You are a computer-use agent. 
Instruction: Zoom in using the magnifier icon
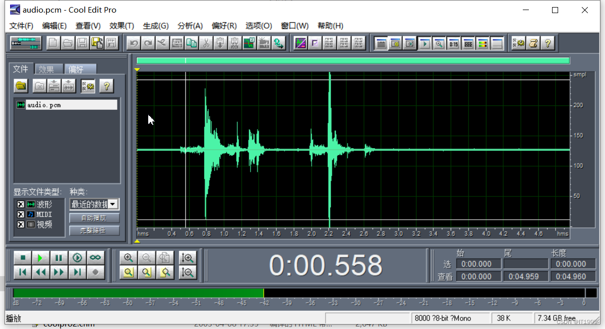click(128, 257)
